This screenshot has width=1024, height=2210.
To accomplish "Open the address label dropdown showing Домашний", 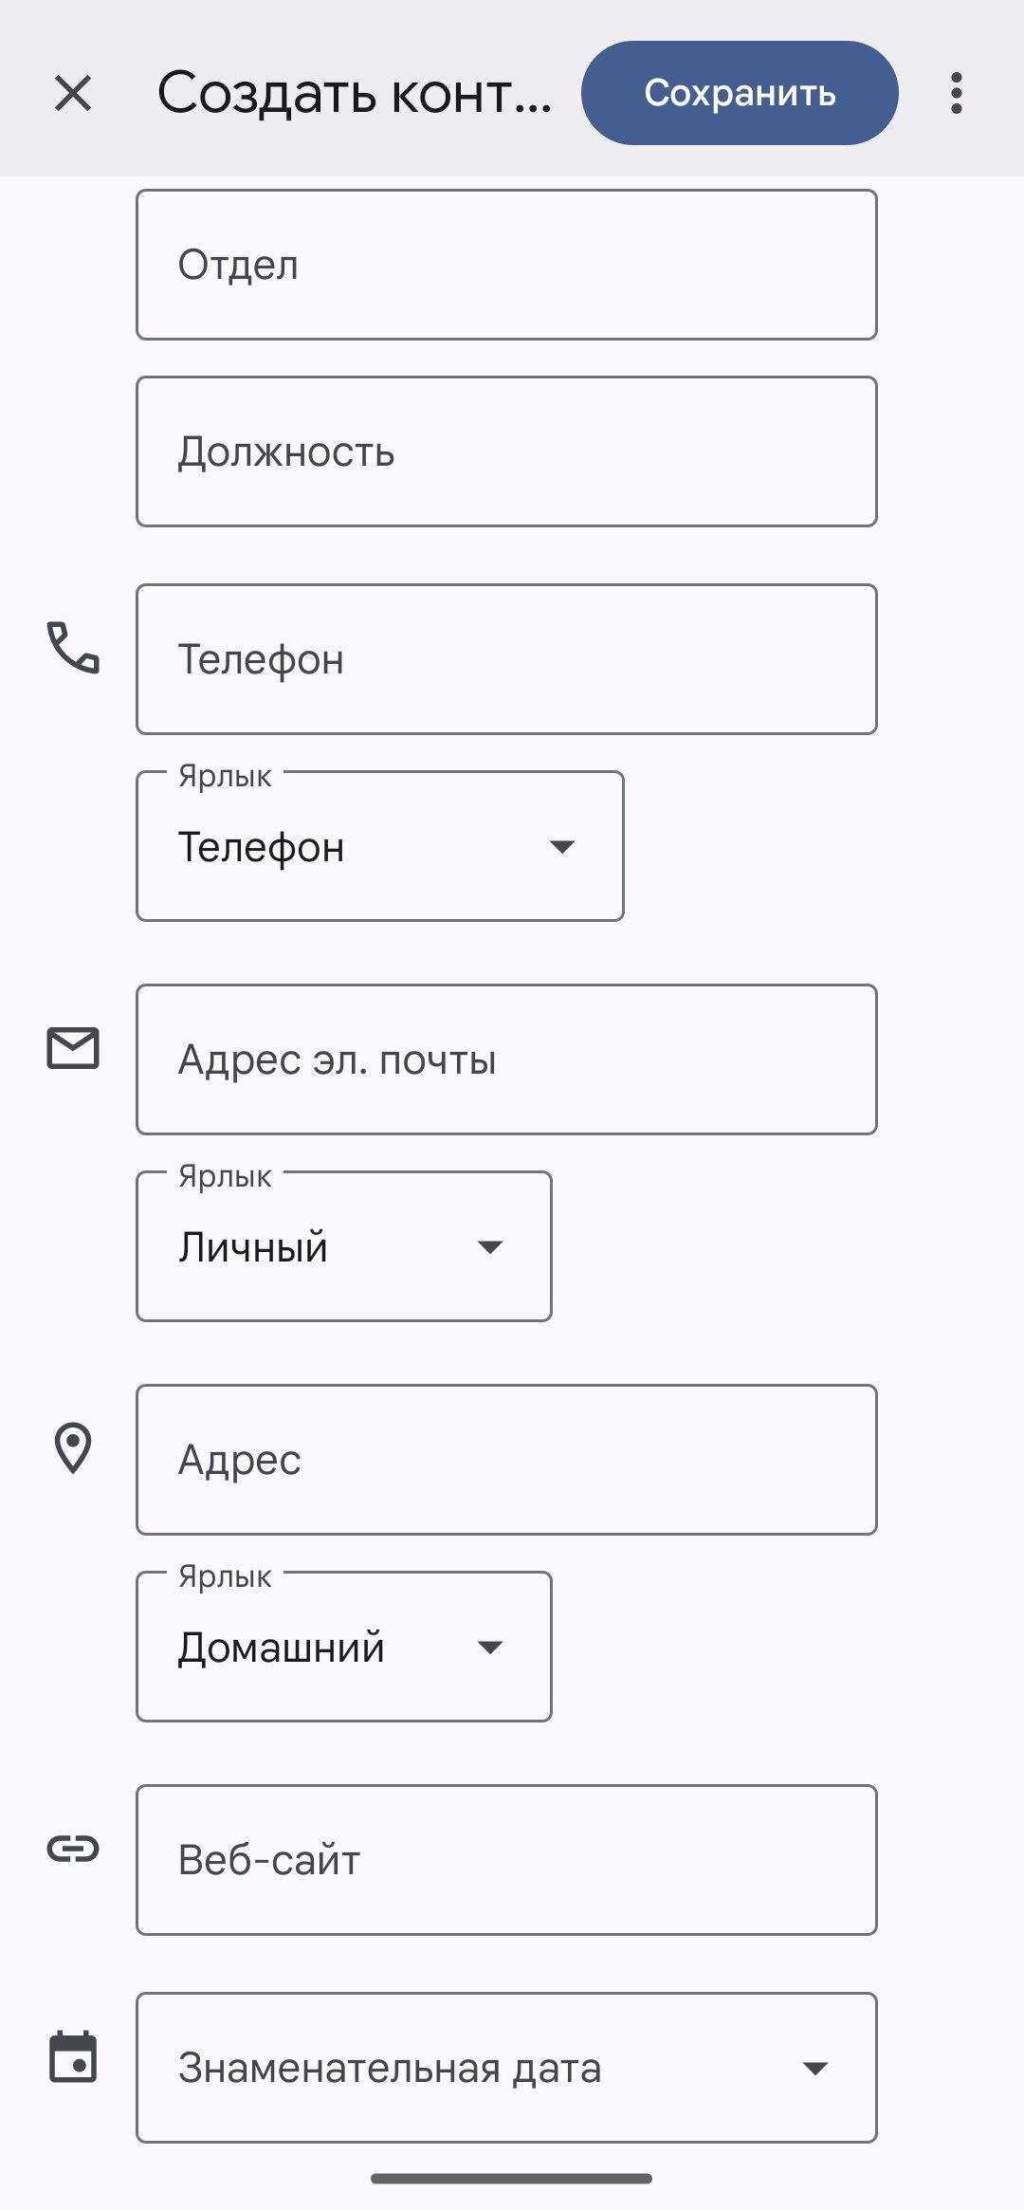I will click(344, 1647).
